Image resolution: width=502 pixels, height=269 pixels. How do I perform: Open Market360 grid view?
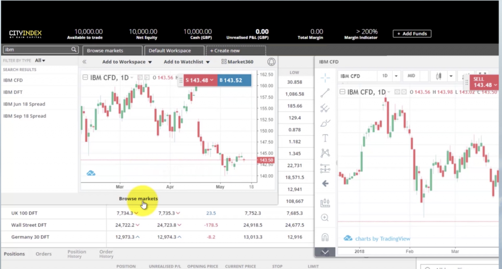pyautogui.click(x=237, y=61)
